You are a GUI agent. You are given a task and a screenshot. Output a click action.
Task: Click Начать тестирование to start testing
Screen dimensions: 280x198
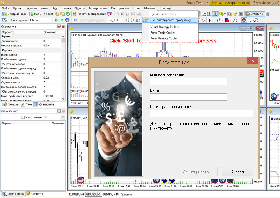pos(90,14)
